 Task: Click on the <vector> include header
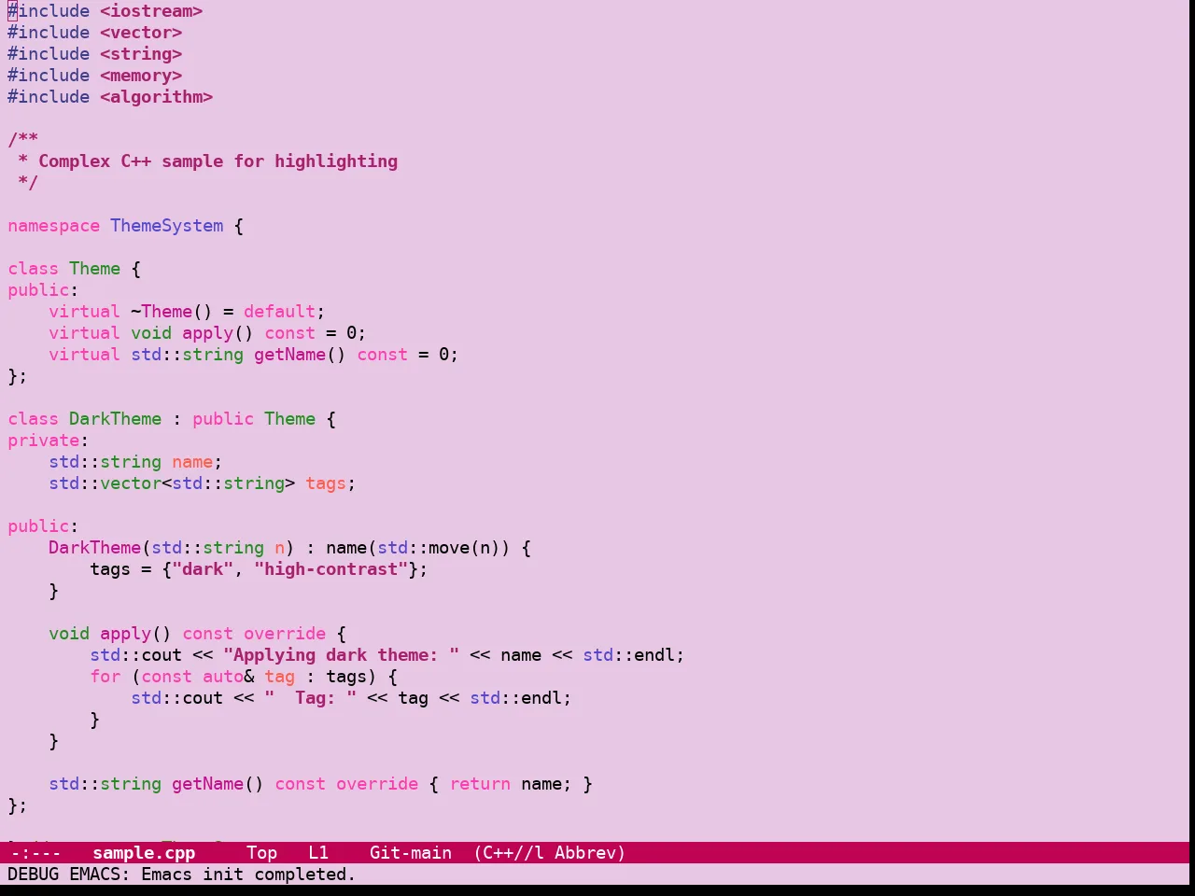[141, 33]
